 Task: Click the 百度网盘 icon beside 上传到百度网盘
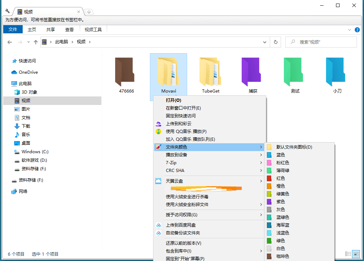pyautogui.click(x=159, y=225)
